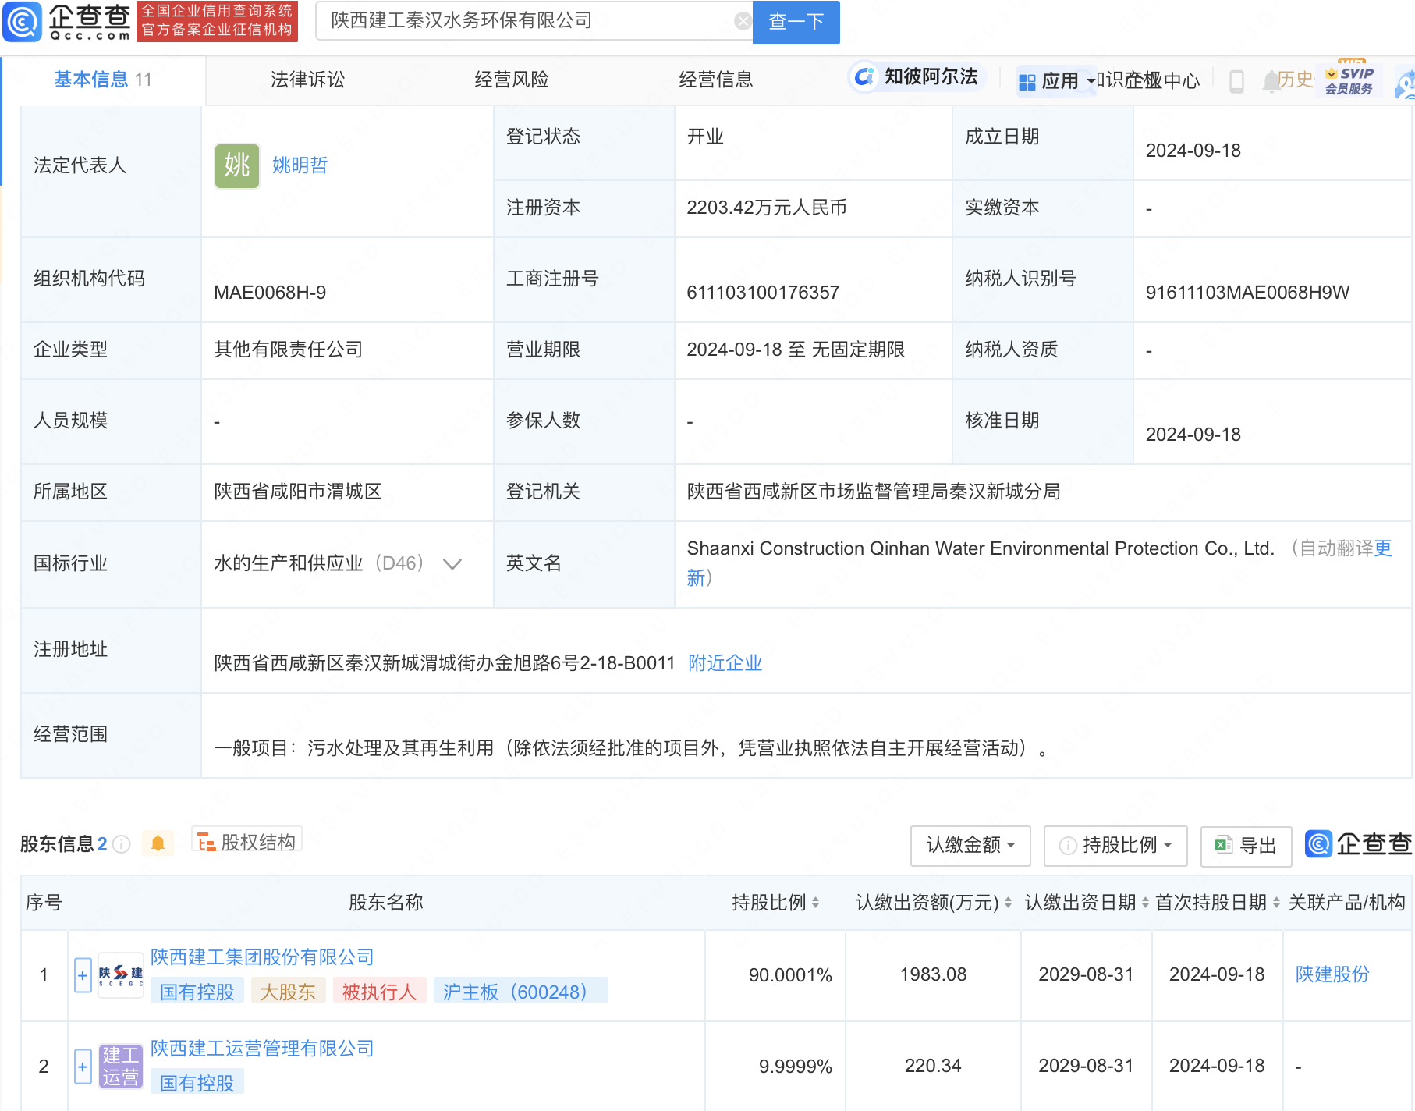Expand row 1 陕西建工集团 plus icon
The width and height of the screenshot is (1415, 1111).
(x=83, y=975)
